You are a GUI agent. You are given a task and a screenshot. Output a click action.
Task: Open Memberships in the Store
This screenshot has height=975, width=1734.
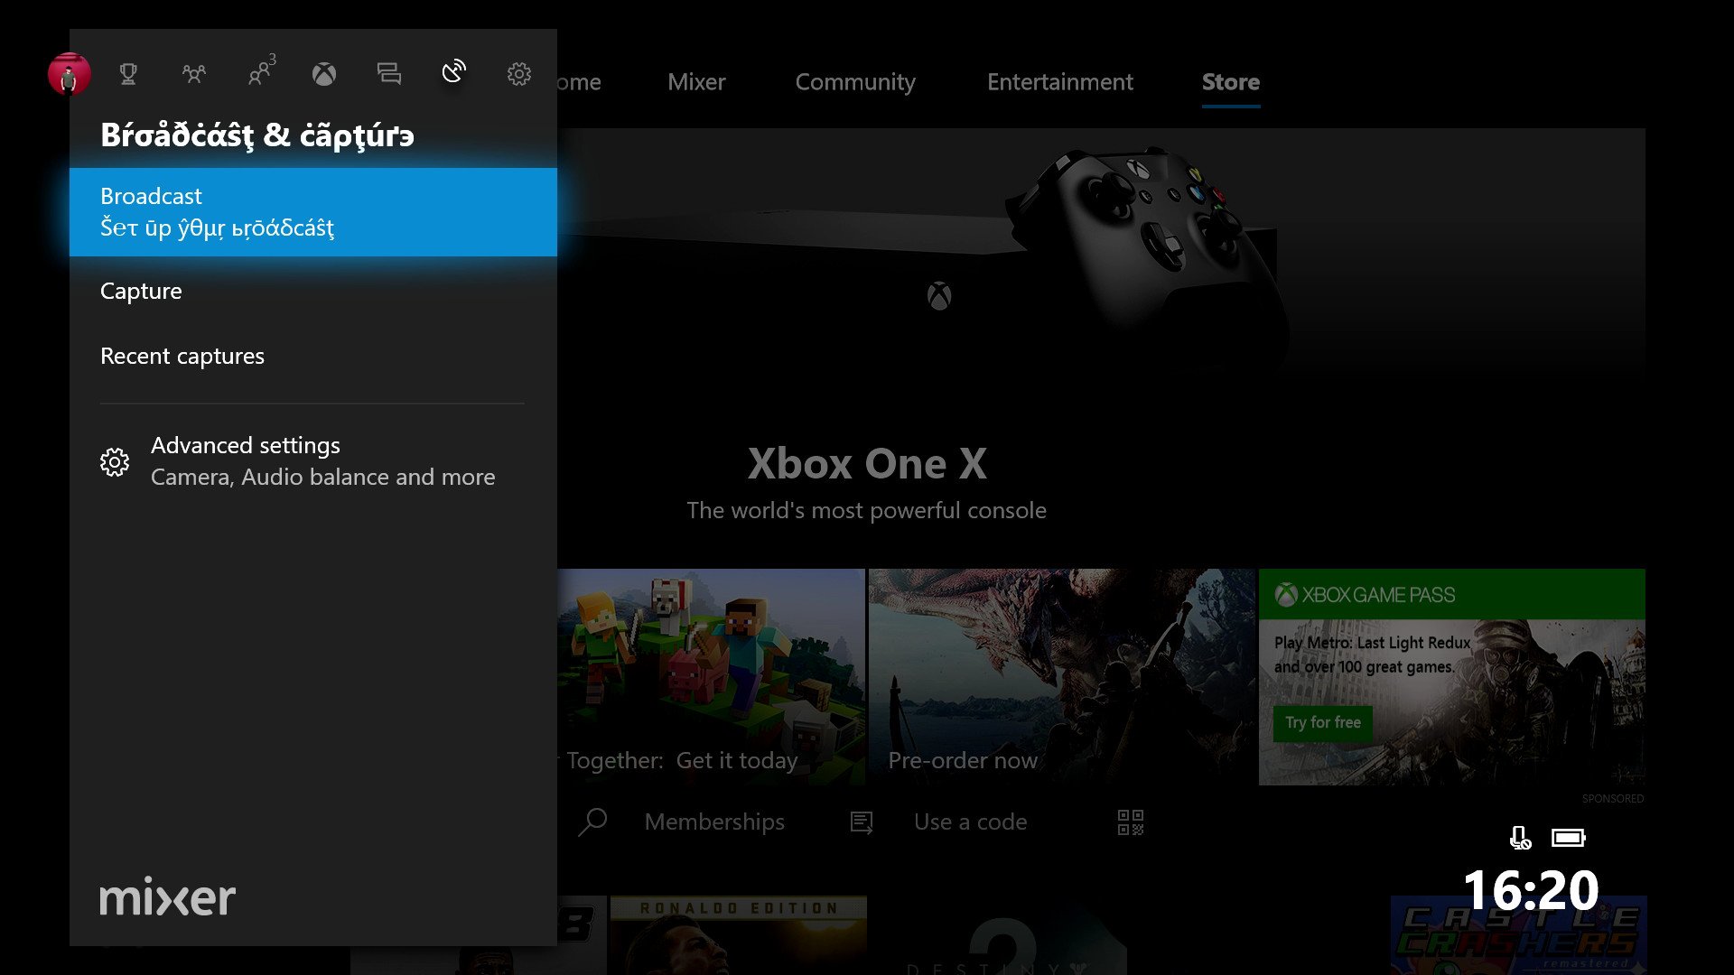pyautogui.click(x=714, y=822)
